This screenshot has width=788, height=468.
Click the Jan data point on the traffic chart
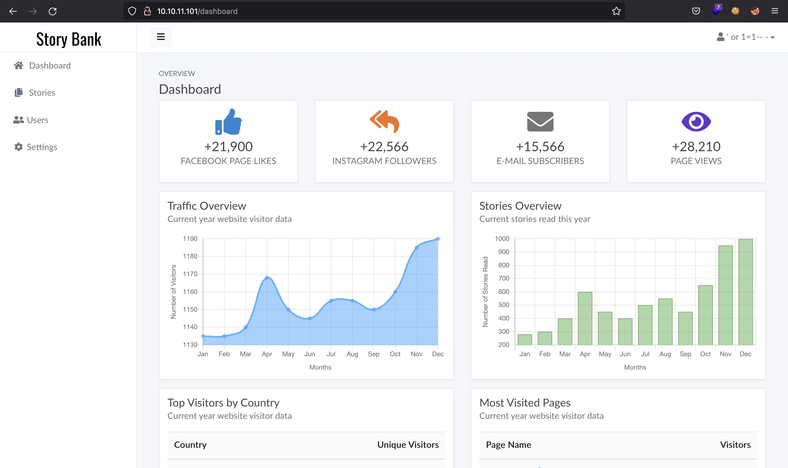point(203,336)
